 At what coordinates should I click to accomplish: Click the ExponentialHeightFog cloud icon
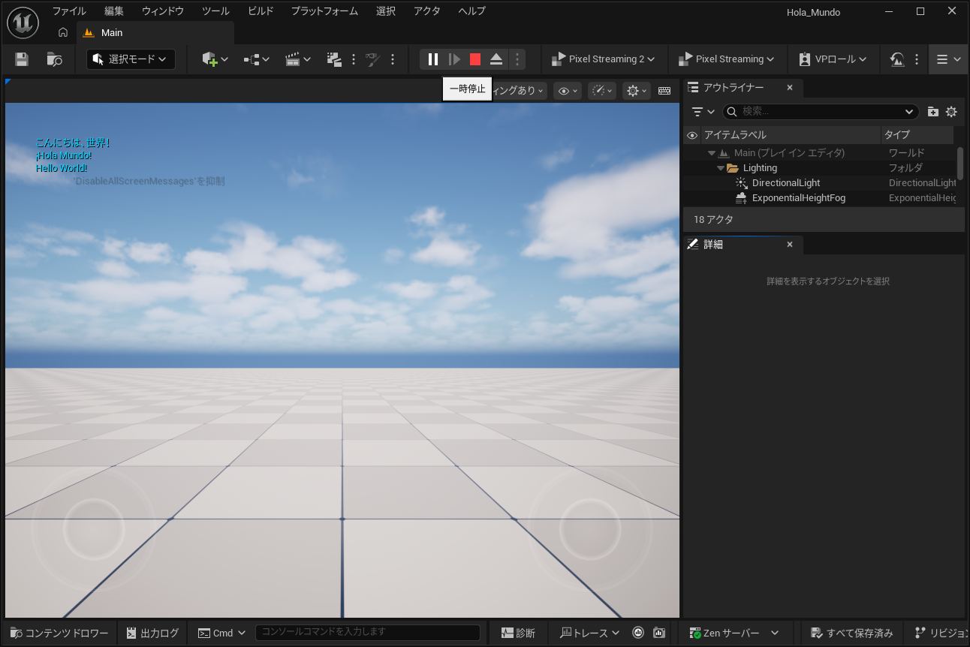click(x=742, y=198)
